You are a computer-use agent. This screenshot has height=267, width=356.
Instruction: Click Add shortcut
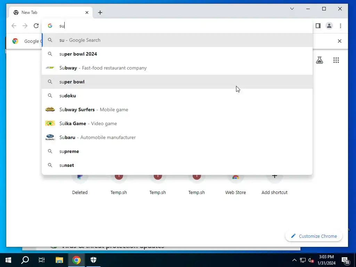pyautogui.click(x=274, y=185)
